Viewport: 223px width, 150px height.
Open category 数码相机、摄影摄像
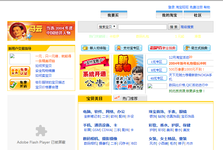[x=100, y=139]
